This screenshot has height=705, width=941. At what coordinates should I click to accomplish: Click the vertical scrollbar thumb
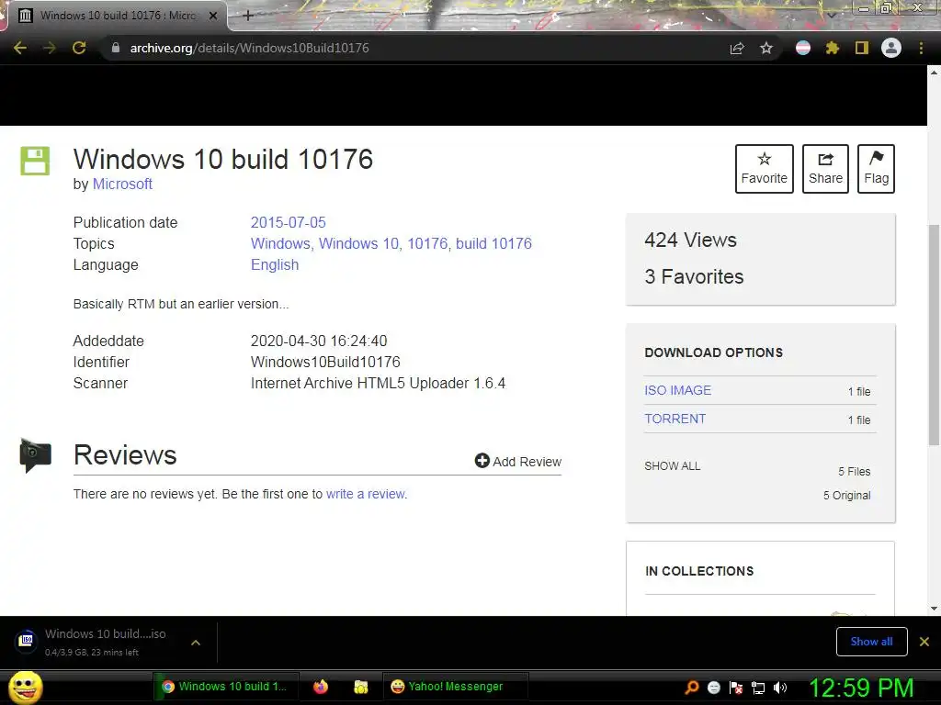tap(934, 334)
